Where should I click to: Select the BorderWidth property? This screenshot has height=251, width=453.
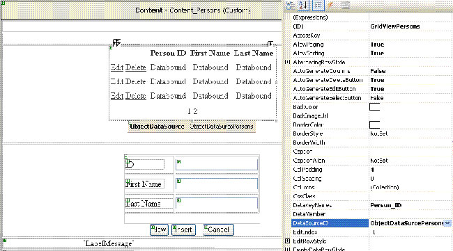309,143
